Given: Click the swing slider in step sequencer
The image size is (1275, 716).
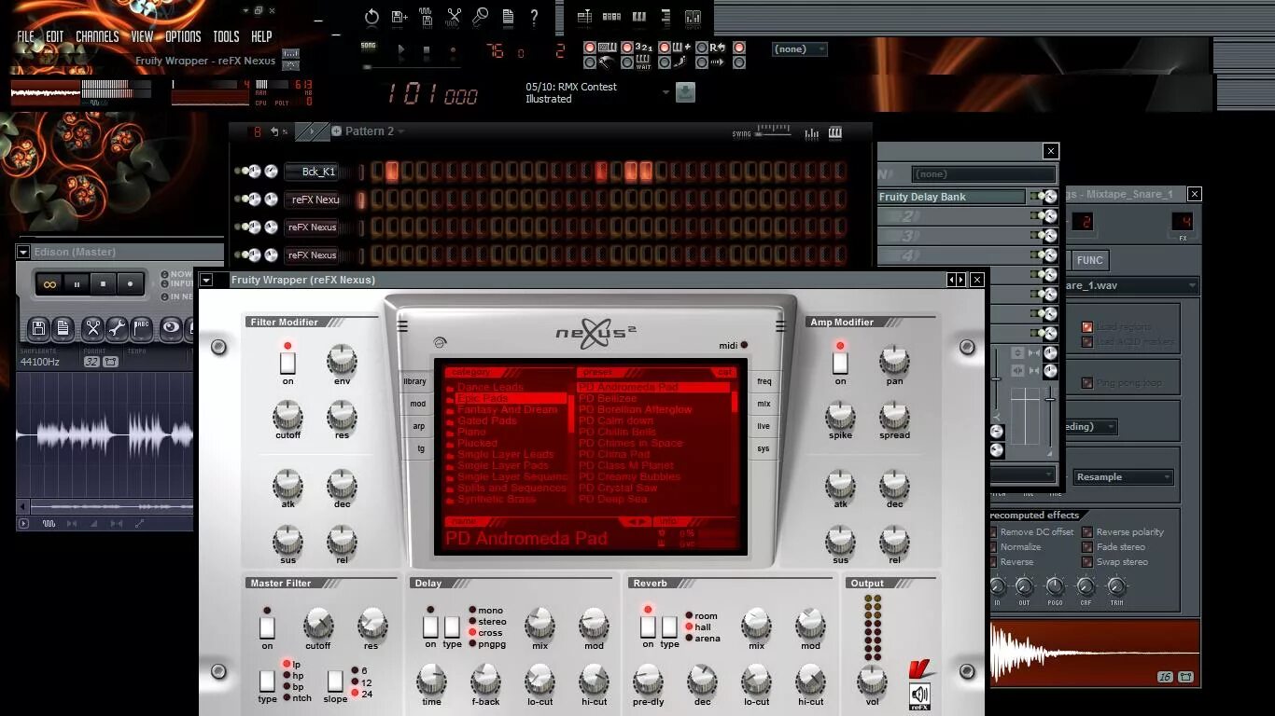Looking at the screenshot, I should tap(775, 132).
